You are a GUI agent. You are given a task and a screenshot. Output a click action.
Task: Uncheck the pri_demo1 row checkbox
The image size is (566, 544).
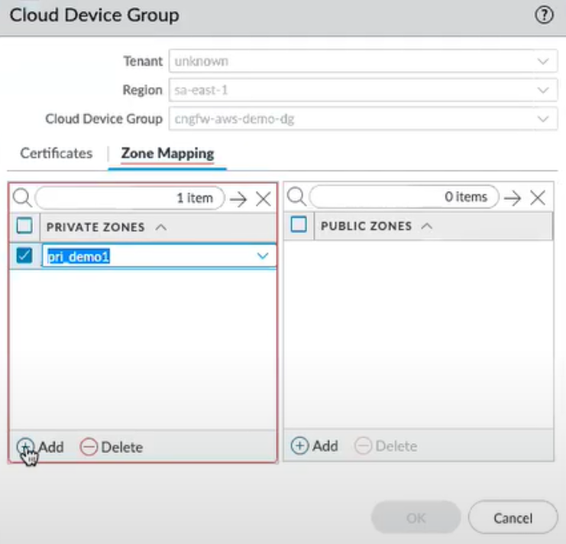coord(24,257)
